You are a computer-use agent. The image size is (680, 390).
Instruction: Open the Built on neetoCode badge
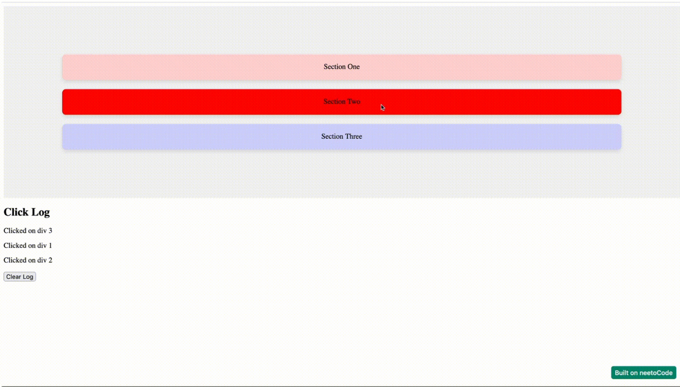click(643, 372)
